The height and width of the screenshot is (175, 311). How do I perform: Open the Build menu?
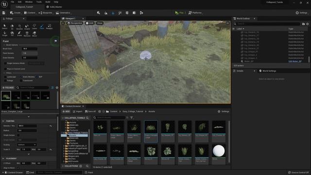pos(48,2)
